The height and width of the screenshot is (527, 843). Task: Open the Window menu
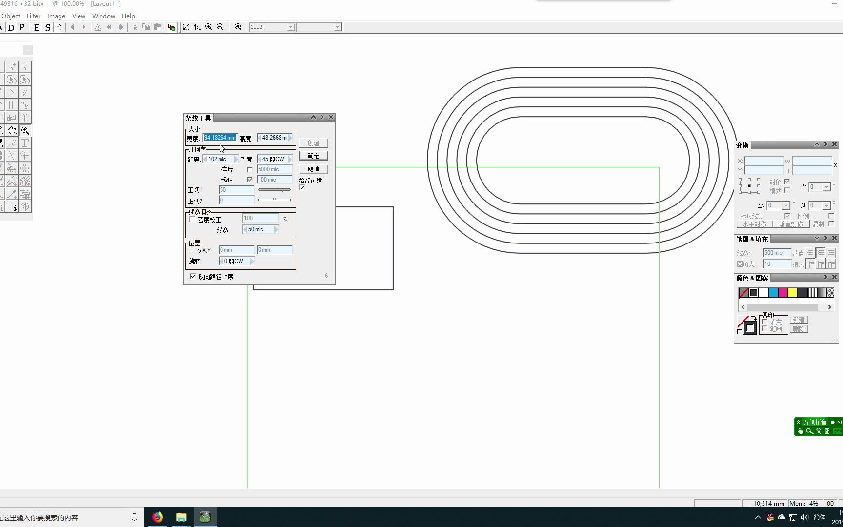point(103,16)
